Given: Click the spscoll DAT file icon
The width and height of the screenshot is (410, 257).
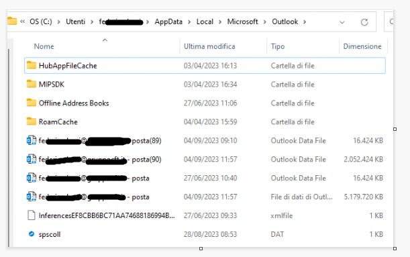Looking at the screenshot, I should (32, 234).
